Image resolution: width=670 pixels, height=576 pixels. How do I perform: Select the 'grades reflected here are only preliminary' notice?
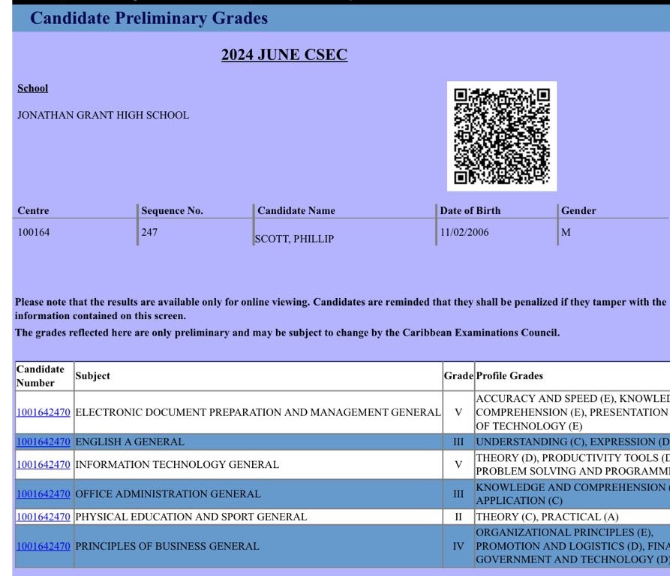tap(287, 332)
